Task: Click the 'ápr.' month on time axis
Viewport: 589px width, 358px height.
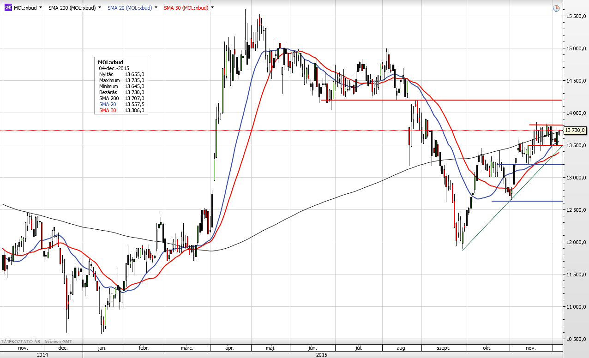Action: click(x=230, y=348)
